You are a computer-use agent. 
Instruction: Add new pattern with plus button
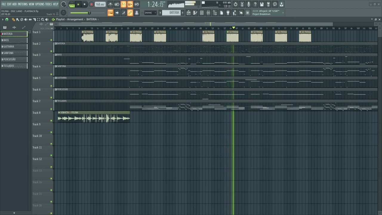(182, 13)
